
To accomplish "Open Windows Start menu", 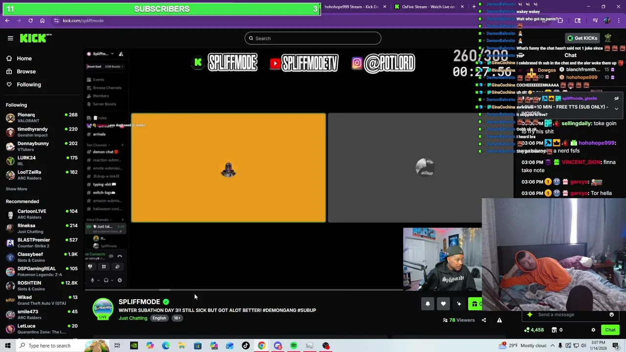I will pos(7,346).
